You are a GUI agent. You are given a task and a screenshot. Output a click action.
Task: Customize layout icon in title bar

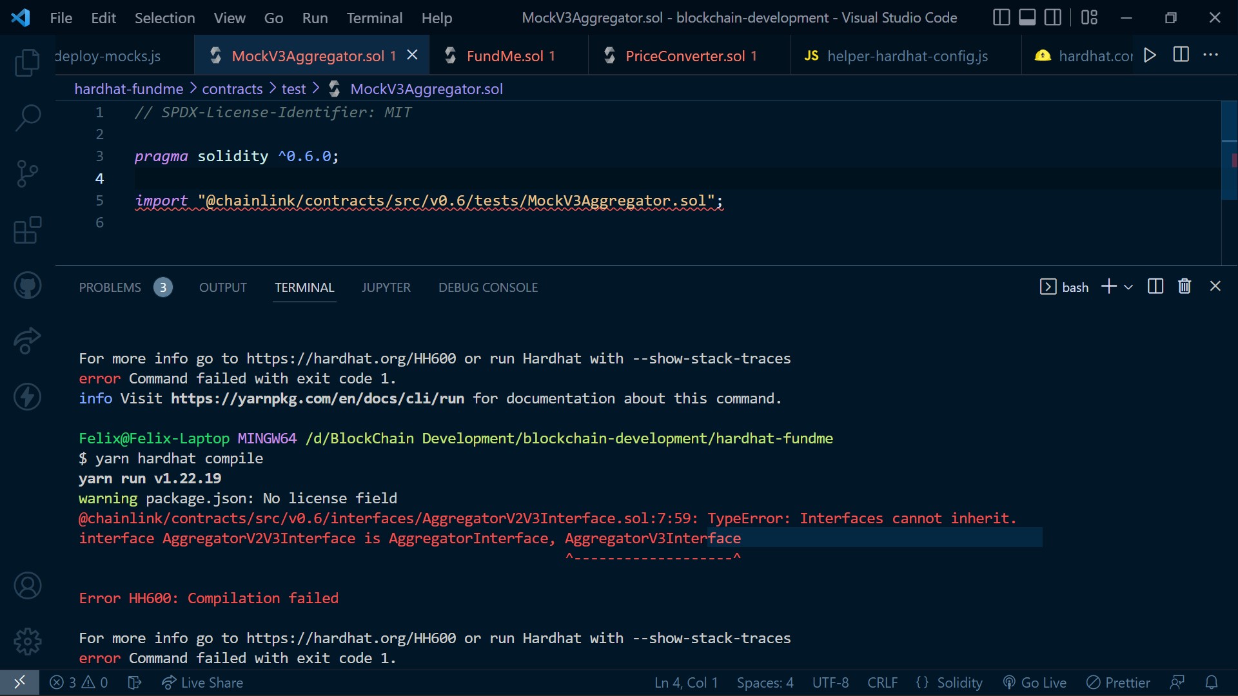click(1089, 17)
